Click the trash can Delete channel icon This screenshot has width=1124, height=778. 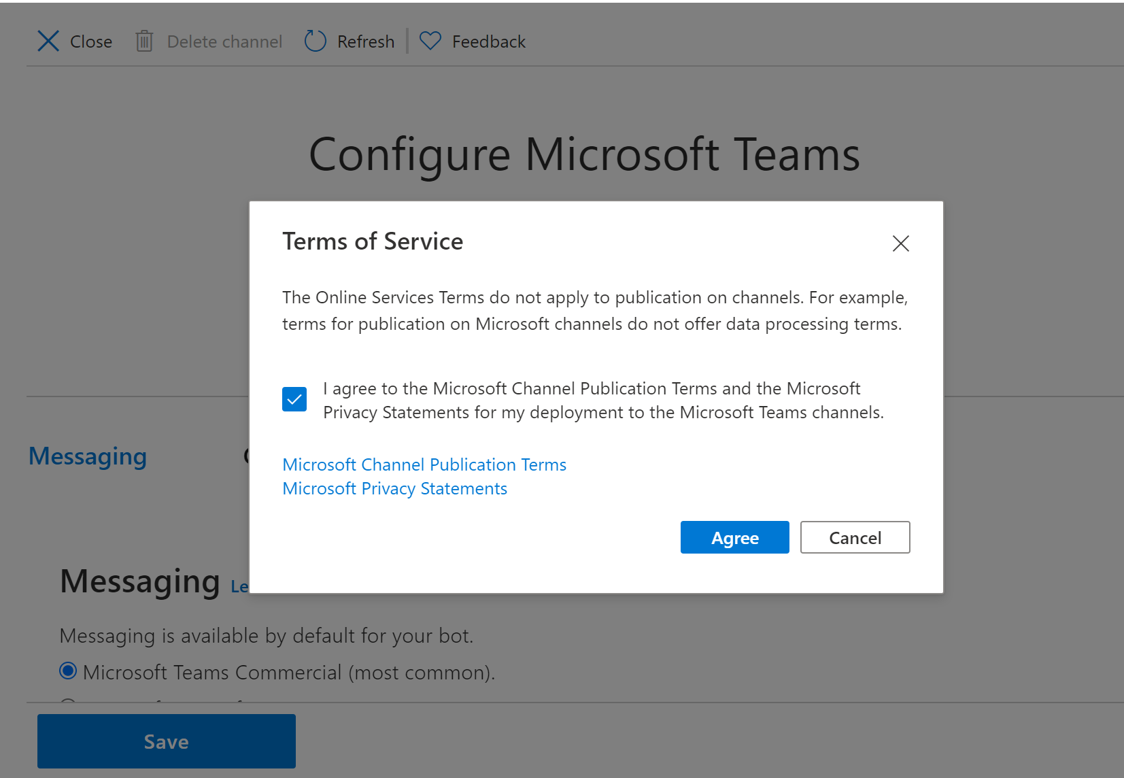(144, 41)
